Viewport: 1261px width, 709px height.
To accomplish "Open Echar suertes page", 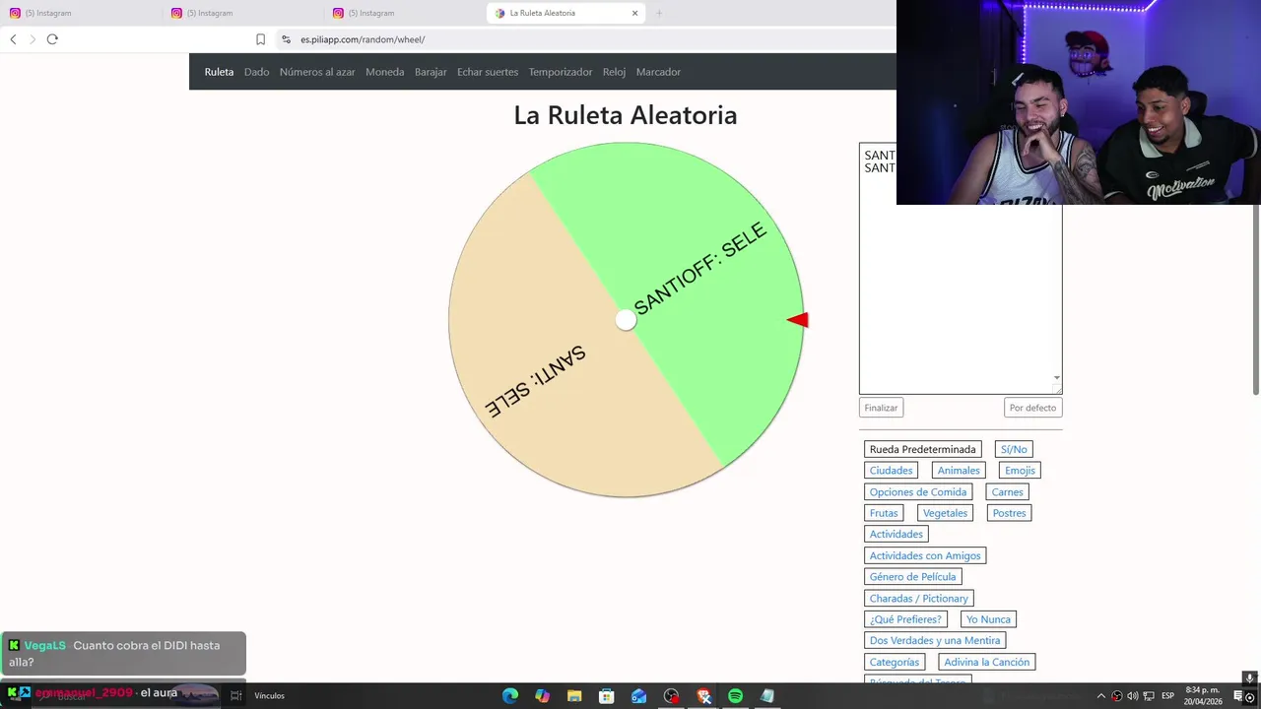I will point(488,72).
